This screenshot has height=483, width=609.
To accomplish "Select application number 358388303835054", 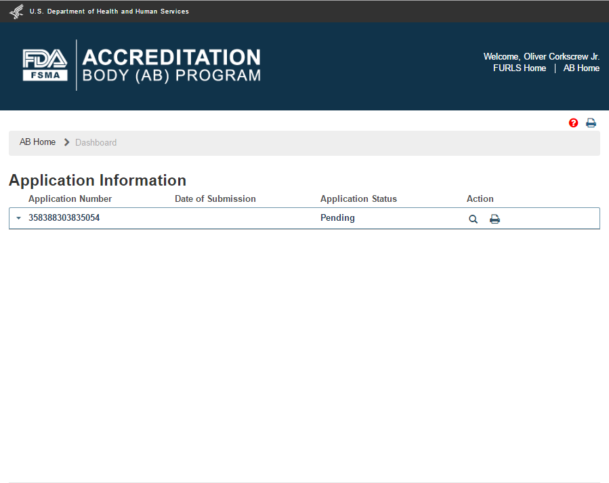I will tap(64, 218).
